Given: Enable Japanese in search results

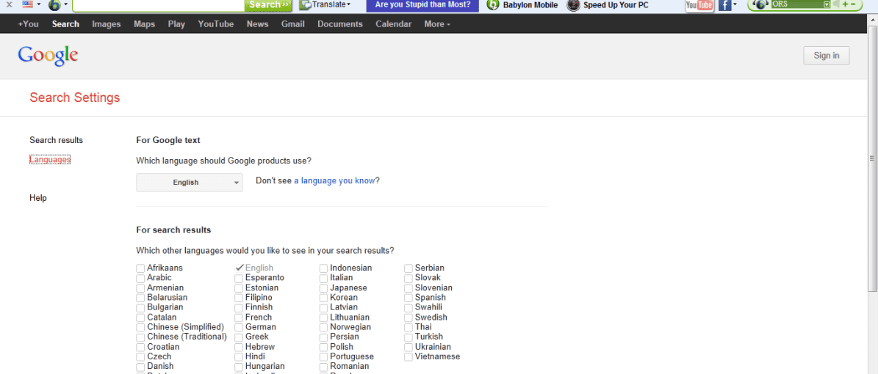Looking at the screenshot, I should point(323,288).
